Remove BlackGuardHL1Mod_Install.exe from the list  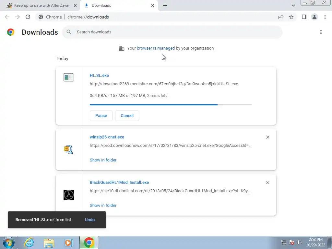coord(267,183)
